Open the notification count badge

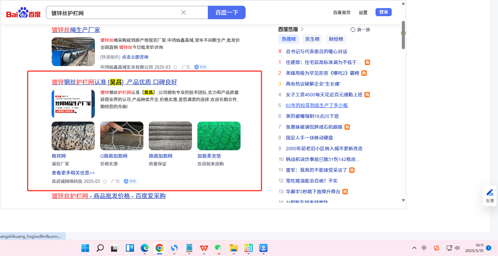click(489, 248)
